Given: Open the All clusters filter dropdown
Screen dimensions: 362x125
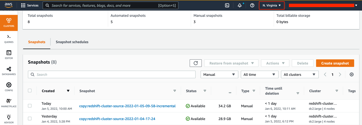Looking at the screenshot, I should (300, 74).
